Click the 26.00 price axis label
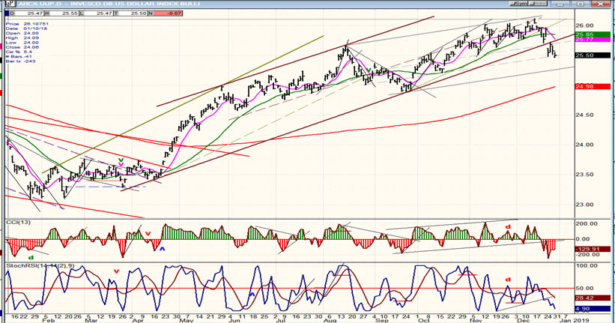615x323 pixels. coord(584,25)
